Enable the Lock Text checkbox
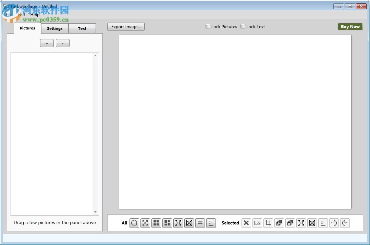 coord(243,26)
